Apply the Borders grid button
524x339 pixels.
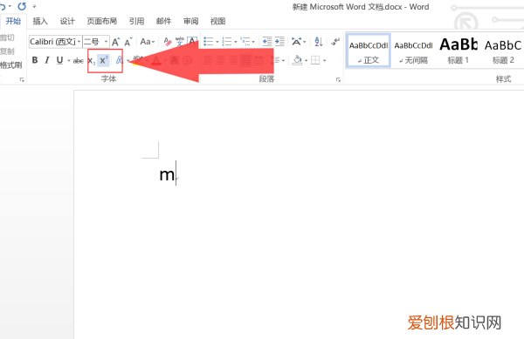pos(315,60)
